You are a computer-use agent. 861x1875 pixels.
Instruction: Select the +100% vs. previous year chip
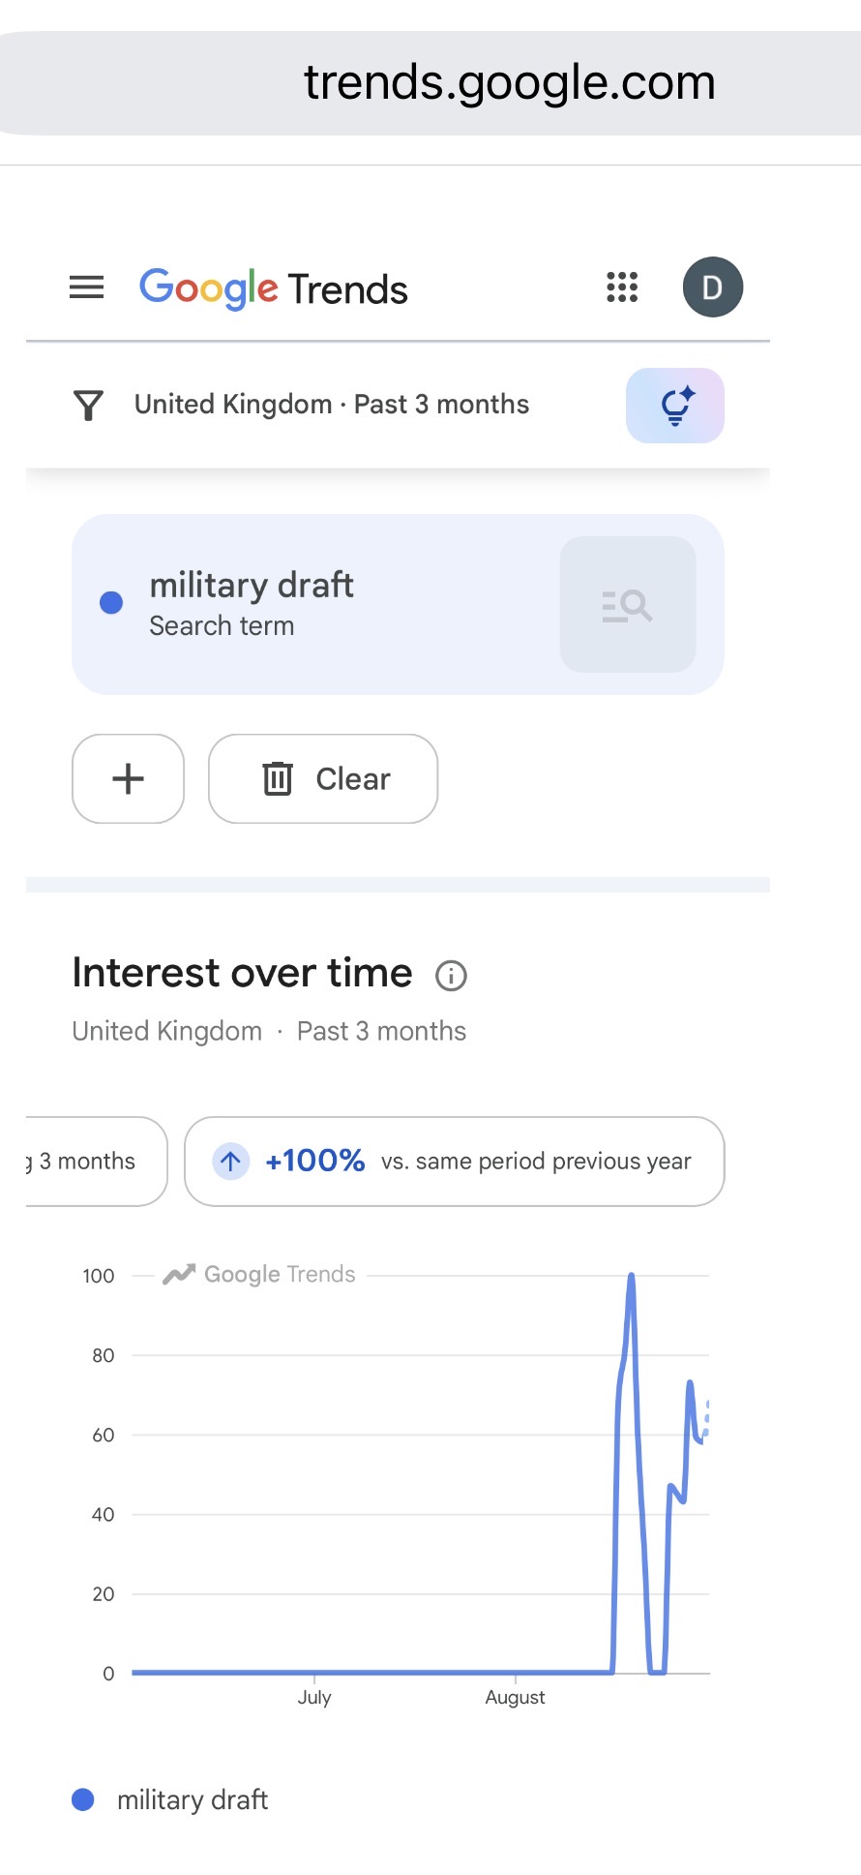point(454,1162)
